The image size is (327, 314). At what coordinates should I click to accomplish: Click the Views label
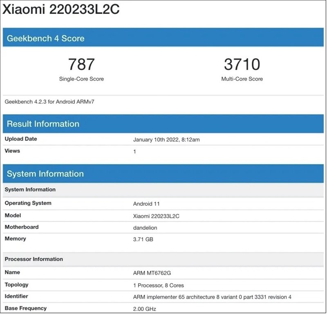tap(12, 151)
